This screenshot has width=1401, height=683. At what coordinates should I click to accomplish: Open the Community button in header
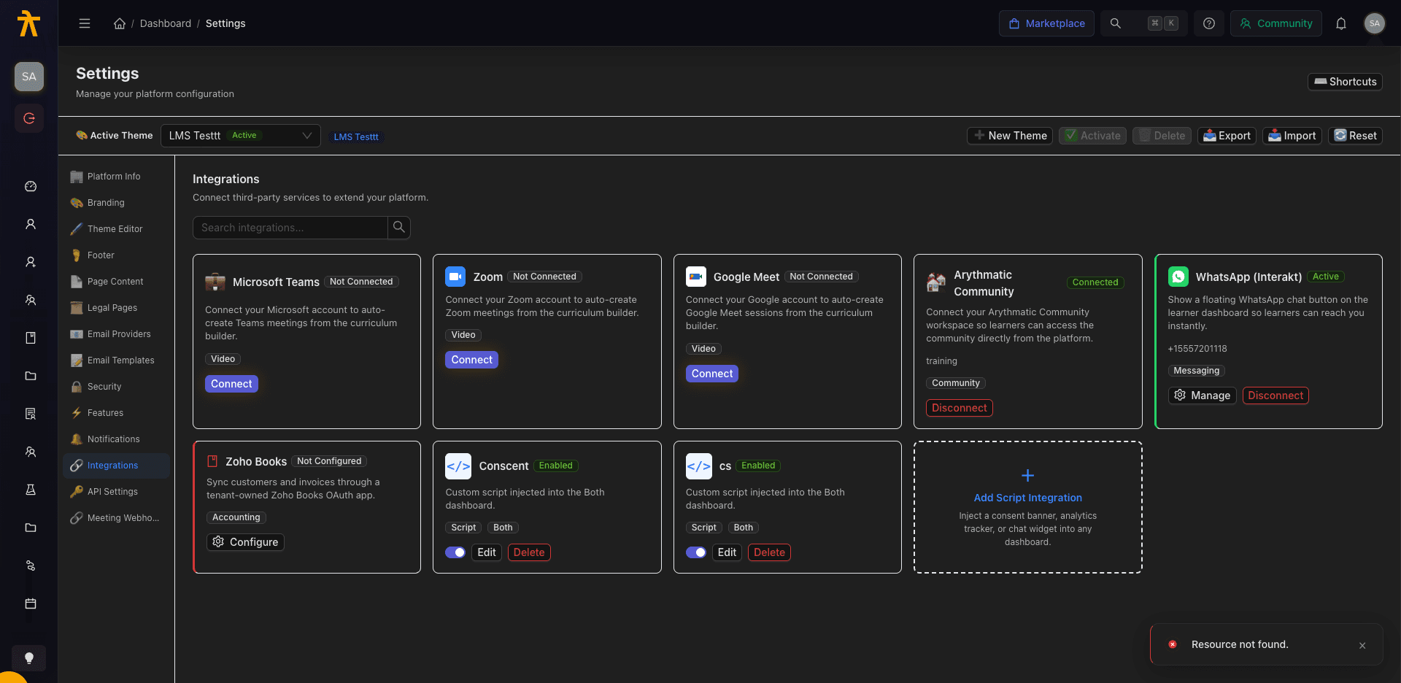tap(1275, 23)
